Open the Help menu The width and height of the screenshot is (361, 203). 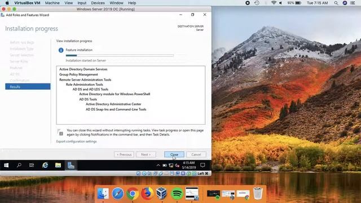132,3
